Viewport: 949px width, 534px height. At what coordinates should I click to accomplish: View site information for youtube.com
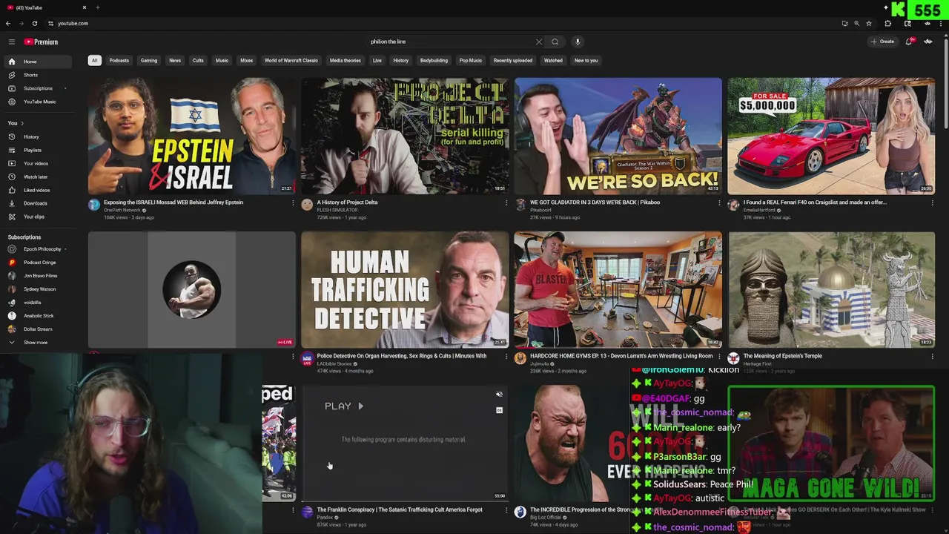point(49,23)
